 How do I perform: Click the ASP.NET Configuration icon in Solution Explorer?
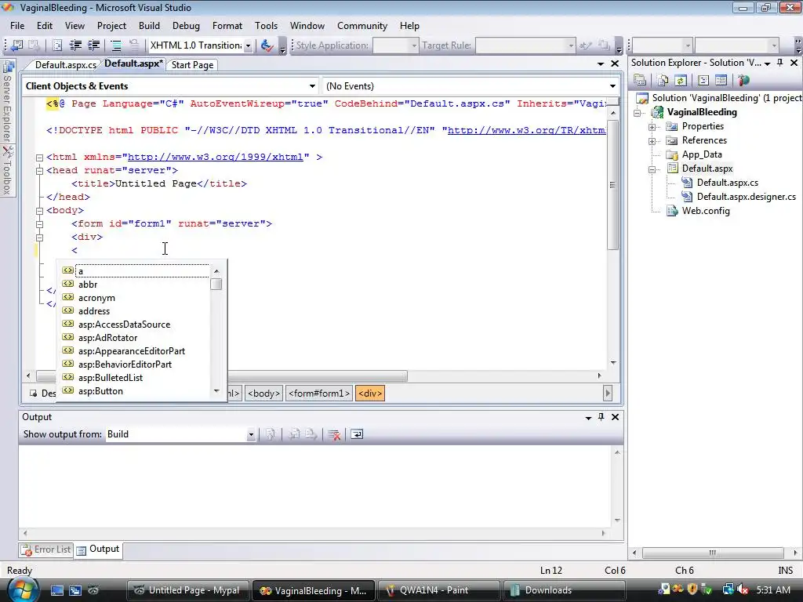click(x=743, y=81)
